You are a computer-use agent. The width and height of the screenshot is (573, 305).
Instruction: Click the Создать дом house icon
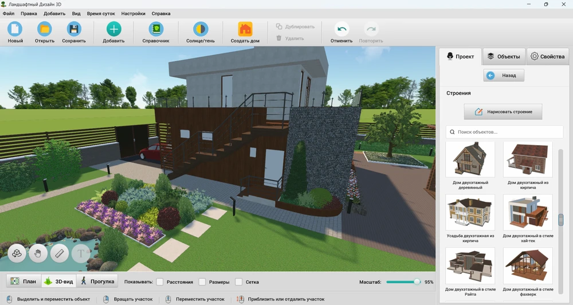pos(245,29)
